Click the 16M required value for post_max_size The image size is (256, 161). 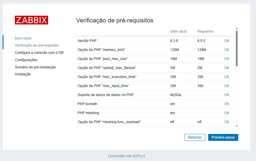[201, 59]
